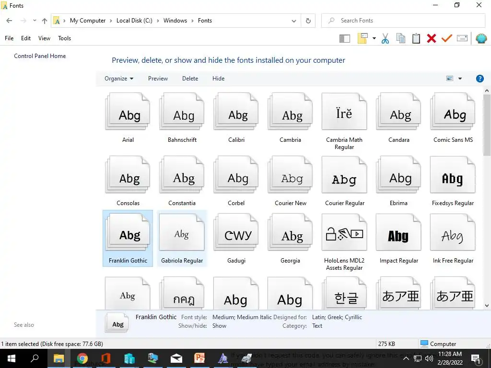Viewport: 491px width, 368px height.
Task: Open the Office app on the taskbar
Action: [x=106, y=358]
